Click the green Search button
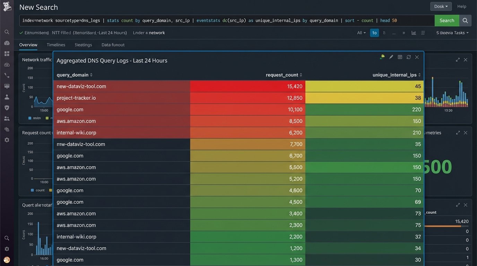Image resolution: width=477 pixels, height=266 pixels. (446, 20)
